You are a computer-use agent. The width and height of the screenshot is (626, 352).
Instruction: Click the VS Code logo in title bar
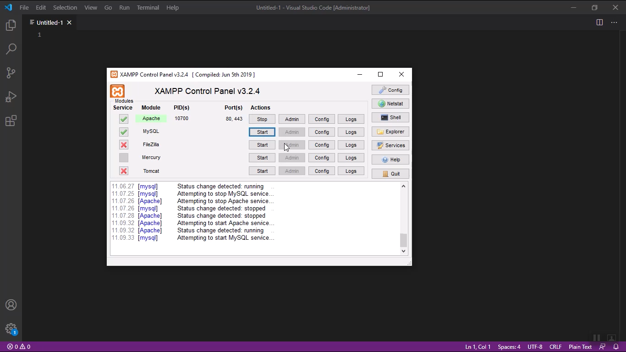(x=8, y=7)
